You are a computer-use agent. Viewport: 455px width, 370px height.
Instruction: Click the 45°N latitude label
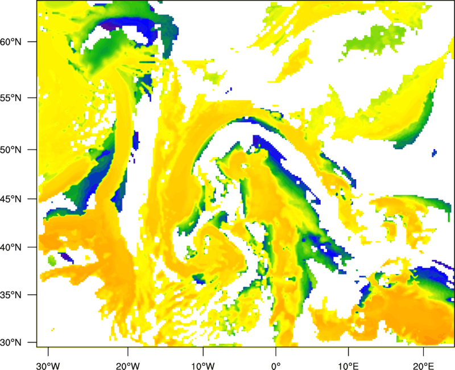[x=11, y=199]
